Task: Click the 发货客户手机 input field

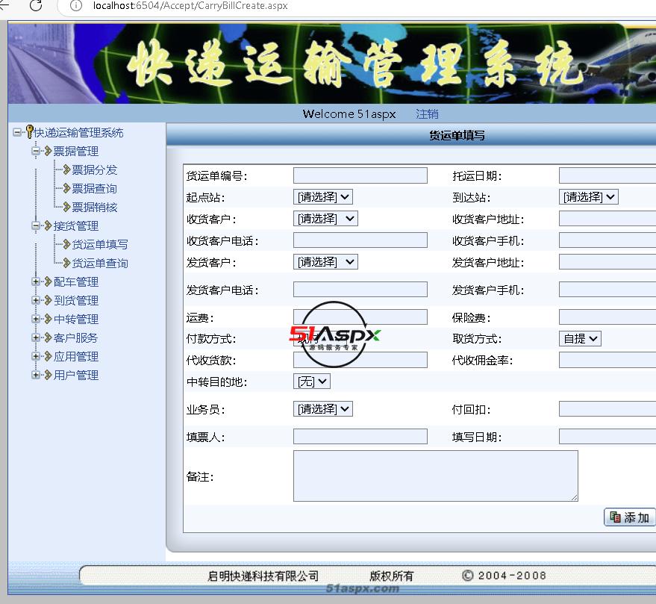Action: click(x=607, y=289)
